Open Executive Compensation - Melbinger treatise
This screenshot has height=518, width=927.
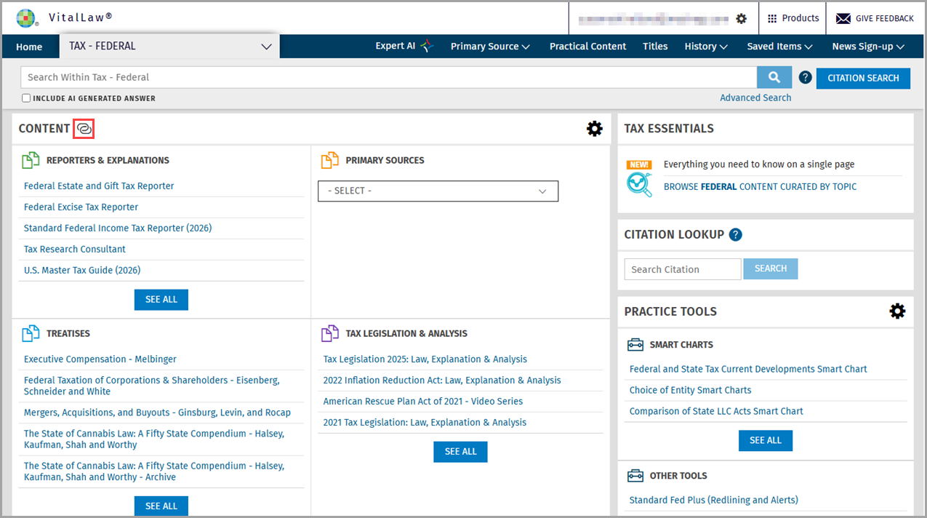pos(100,359)
